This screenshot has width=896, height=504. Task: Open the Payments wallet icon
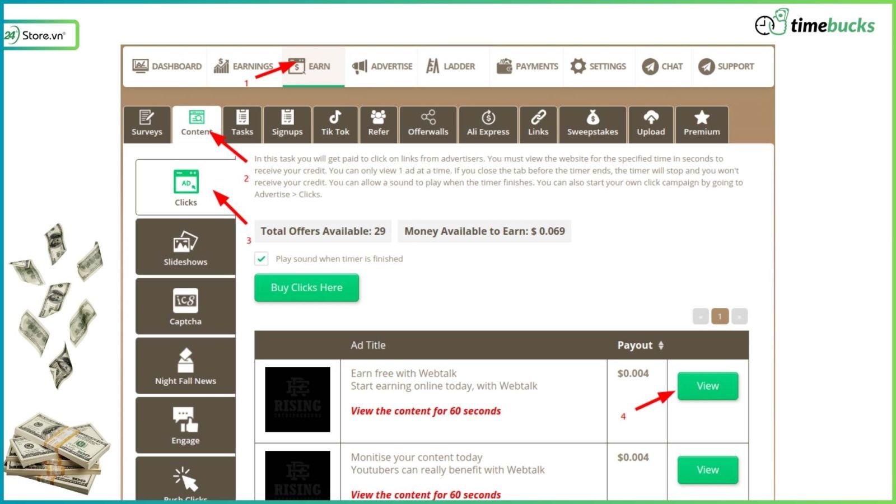tap(505, 66)
